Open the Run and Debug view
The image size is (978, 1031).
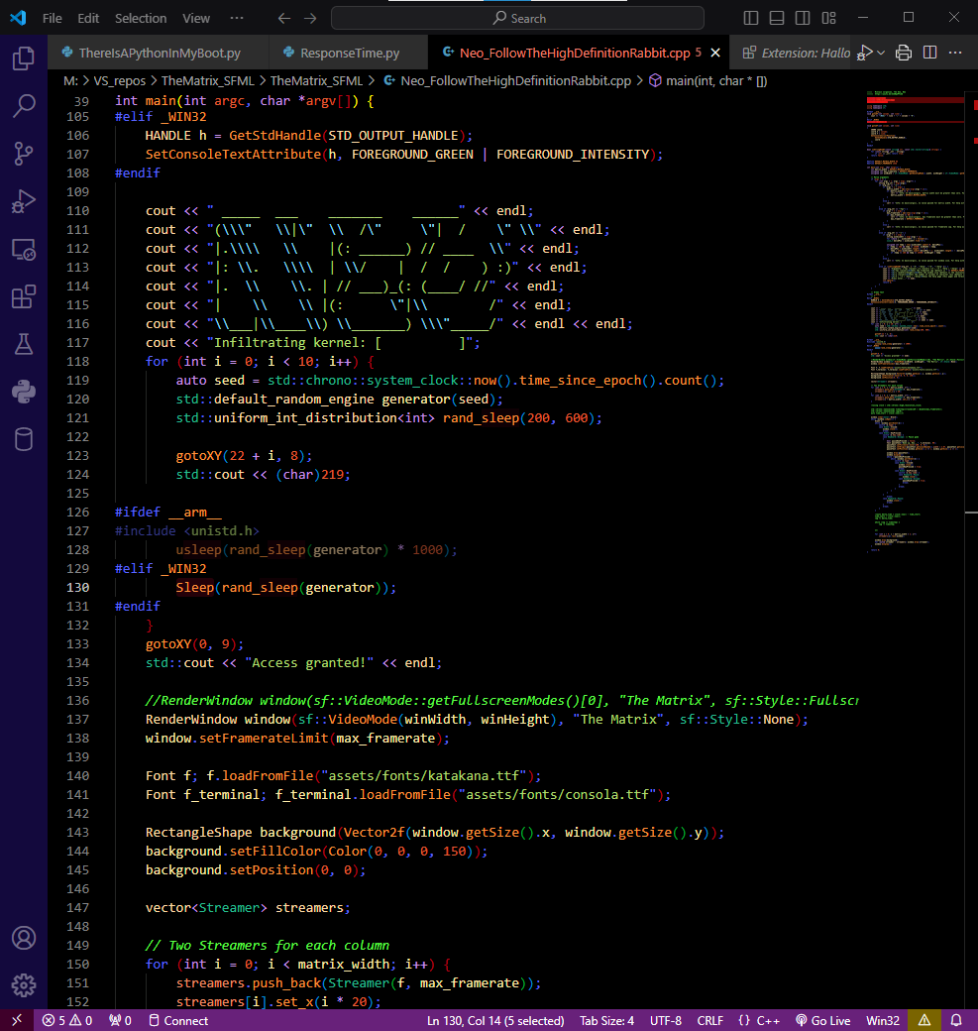tap(24, 201)
